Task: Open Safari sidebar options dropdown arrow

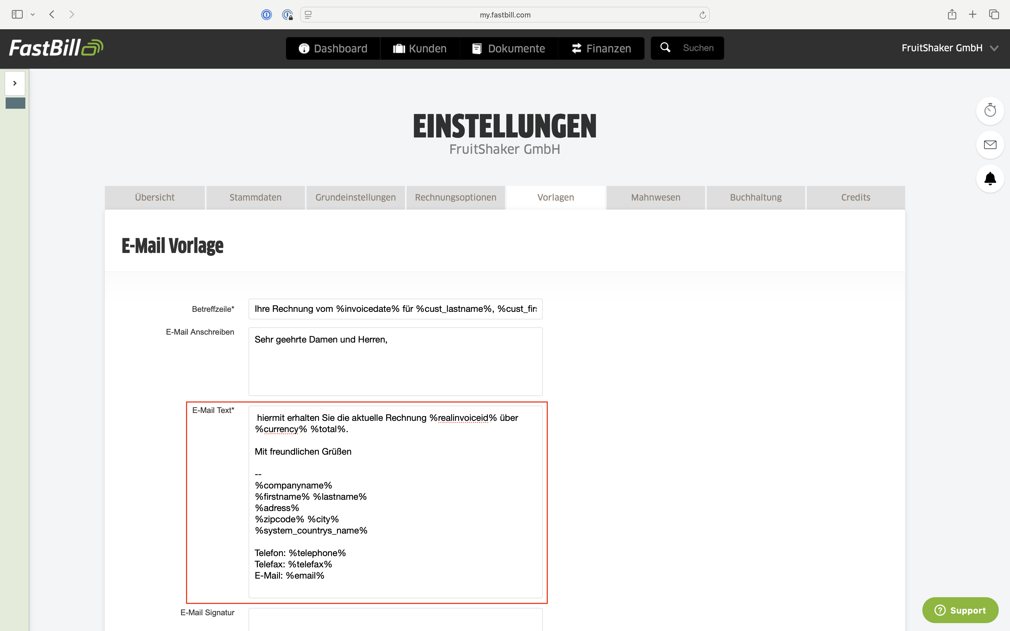Action: pyautogui.click(x=33, y=15)
